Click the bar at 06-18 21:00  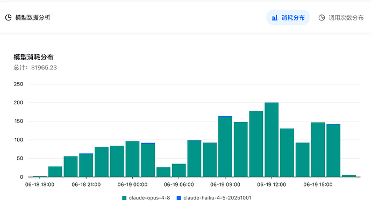click(x=86, y=165)
